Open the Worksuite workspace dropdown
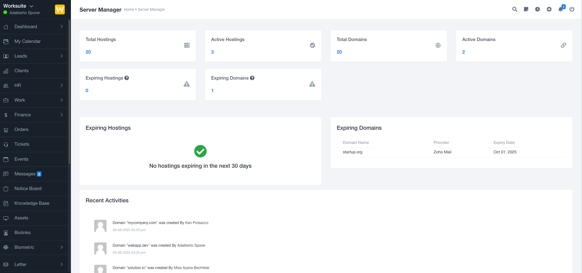The image size is (582, 273). click(18, 6)
